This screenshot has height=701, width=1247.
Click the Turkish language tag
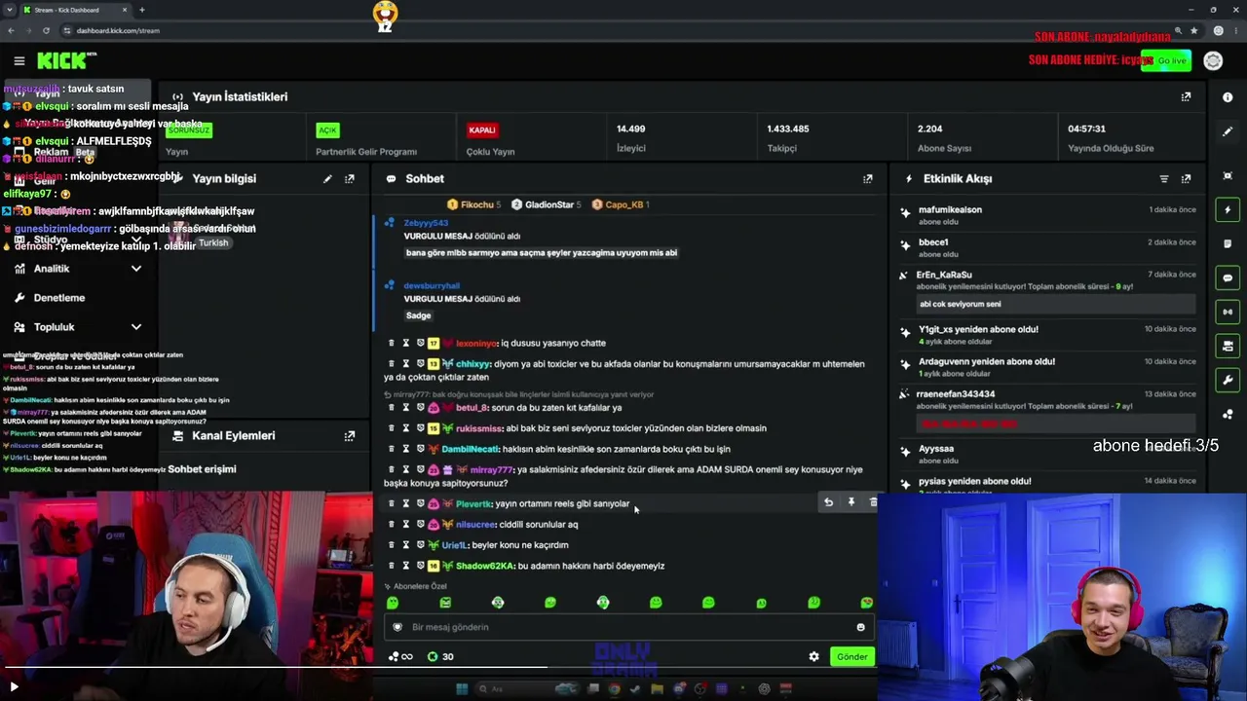(213, 243)
